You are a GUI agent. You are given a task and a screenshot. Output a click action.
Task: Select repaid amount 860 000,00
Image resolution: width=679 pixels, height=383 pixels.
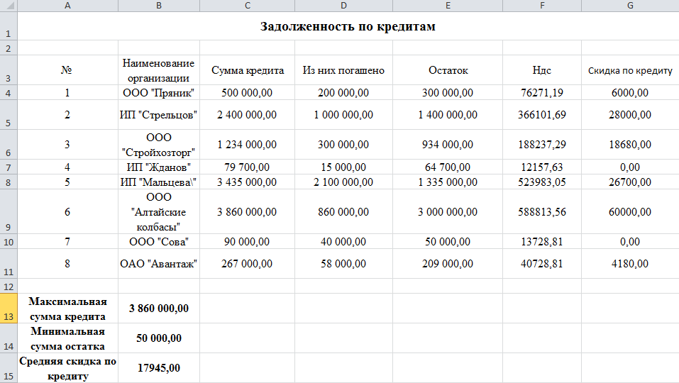344,211
